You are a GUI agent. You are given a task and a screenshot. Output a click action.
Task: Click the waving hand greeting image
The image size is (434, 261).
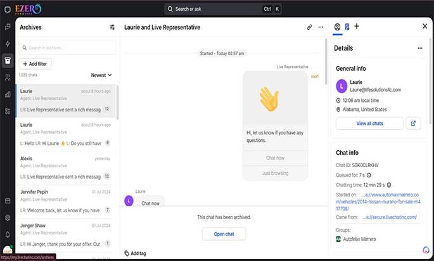269,99
